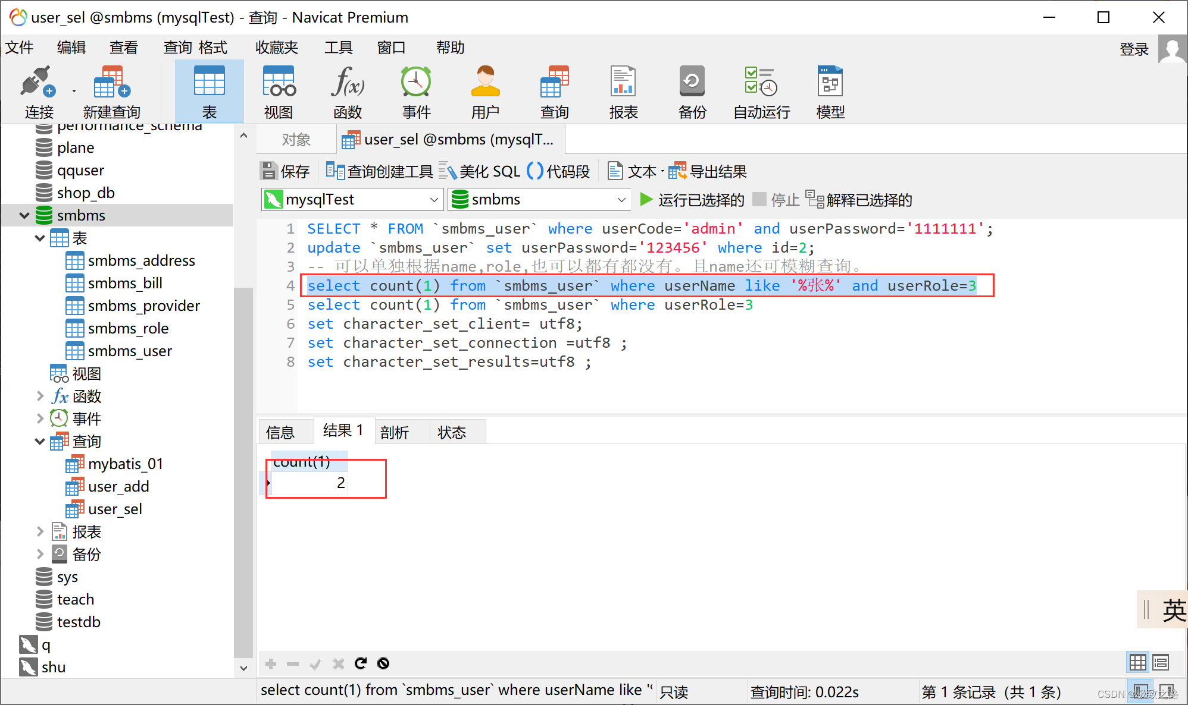The height and width of the screenshot is (705, 1188).
Task: Expand the Backups node
Action: pos(40,554)
